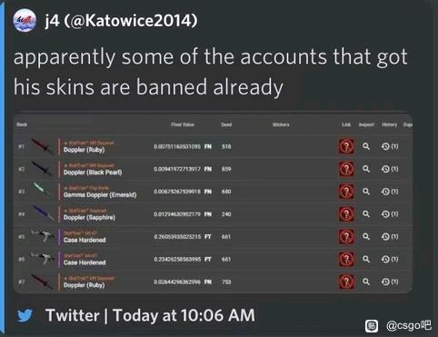Click the Stickers column header
The image size is (438, 337).
click(x=281, y=124)
